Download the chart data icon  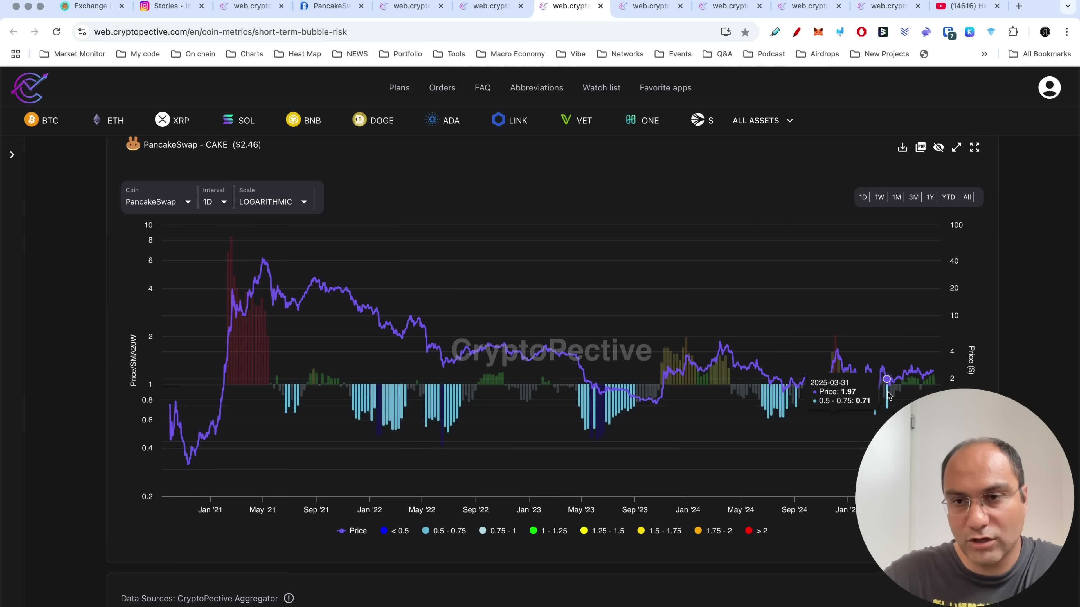[902, 148]
